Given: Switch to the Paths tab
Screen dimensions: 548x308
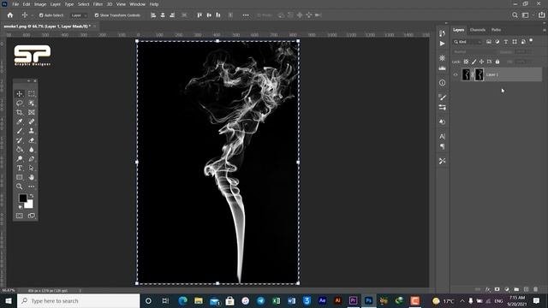Looking at the screenshot, I should click(496, 30).
